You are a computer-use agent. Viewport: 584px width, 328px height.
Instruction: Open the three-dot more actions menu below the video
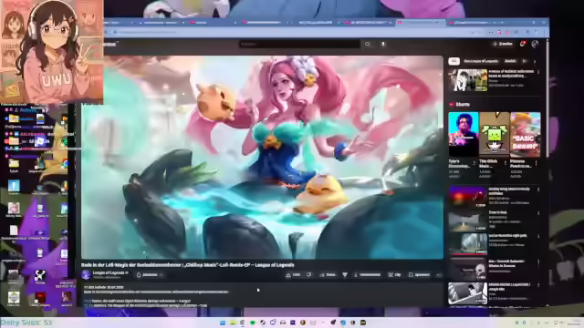tap(440, 275)
